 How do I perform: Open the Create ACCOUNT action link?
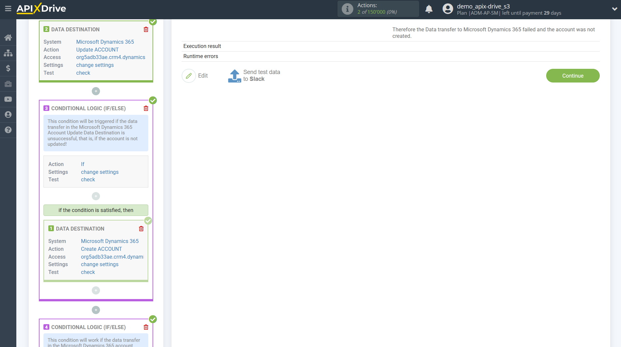[101, 249]
